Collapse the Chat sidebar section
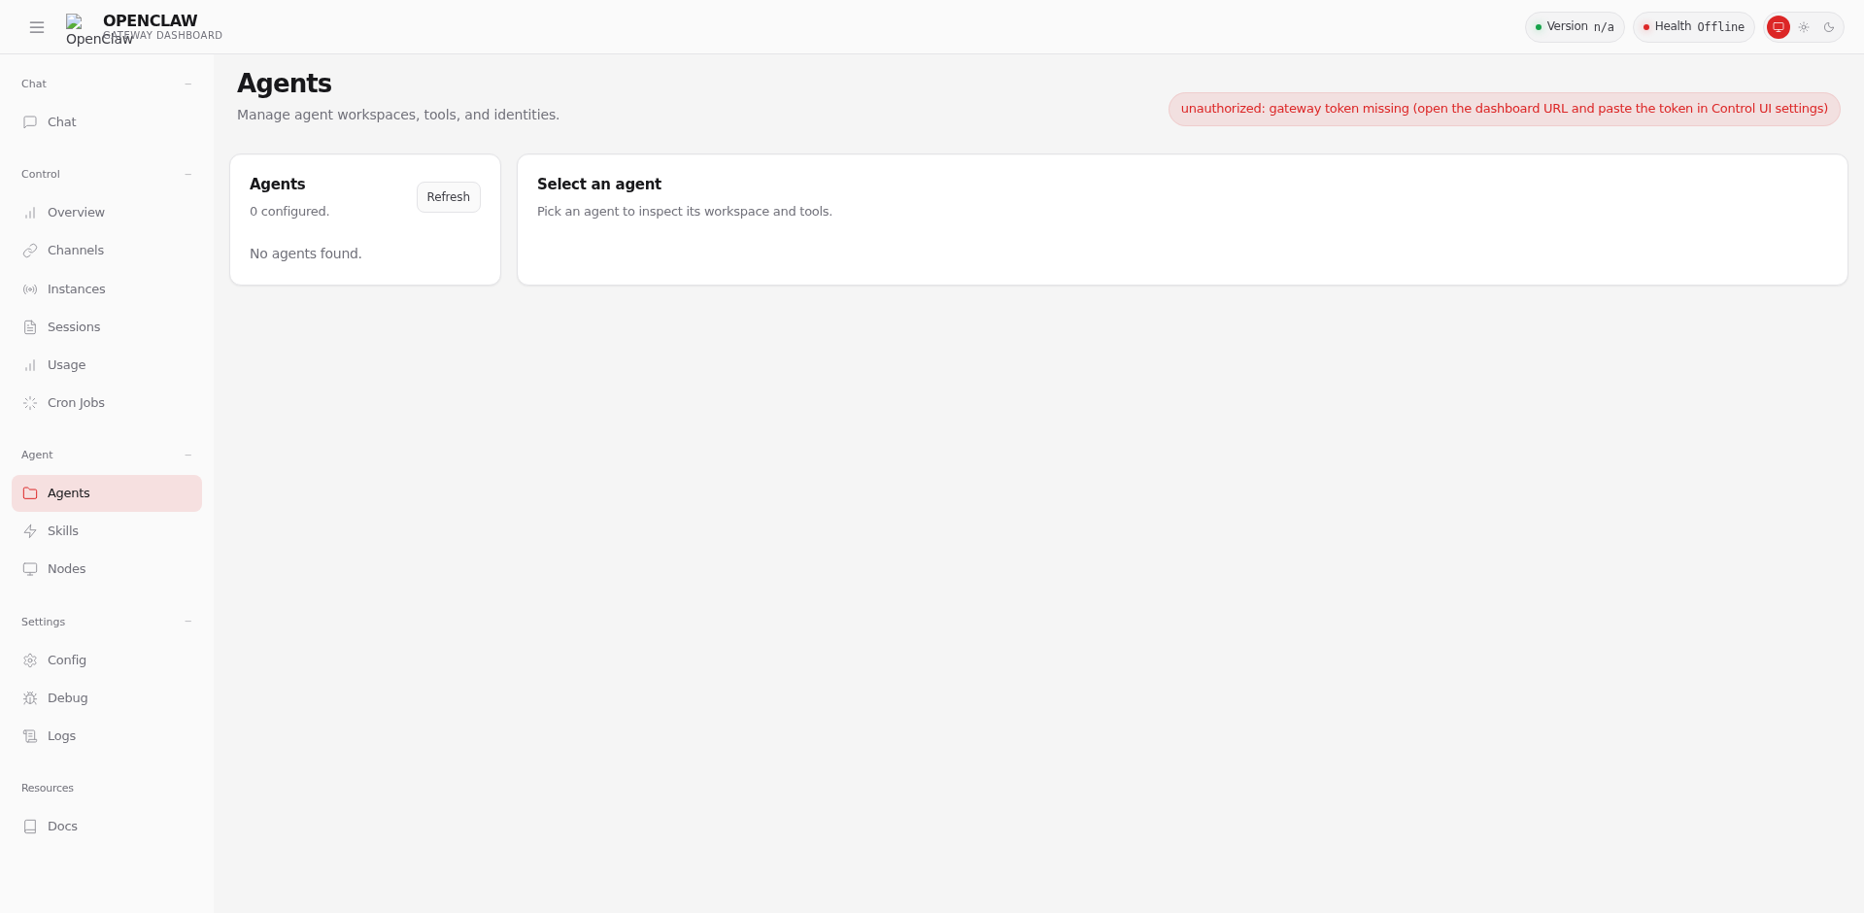 click(x=187, y=85)
